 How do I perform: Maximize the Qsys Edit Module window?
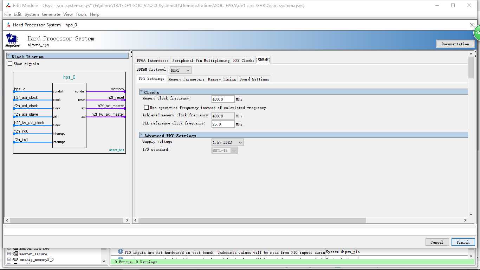coord(453,6)
